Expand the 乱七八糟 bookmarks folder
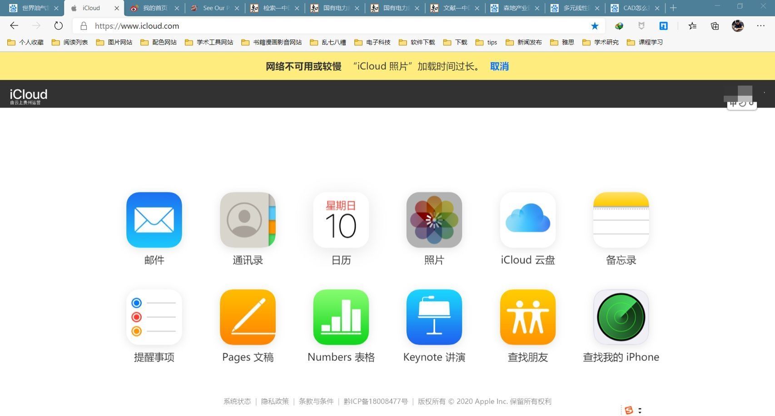This screenshot has width=775, height=416. (x=328, y=42)
